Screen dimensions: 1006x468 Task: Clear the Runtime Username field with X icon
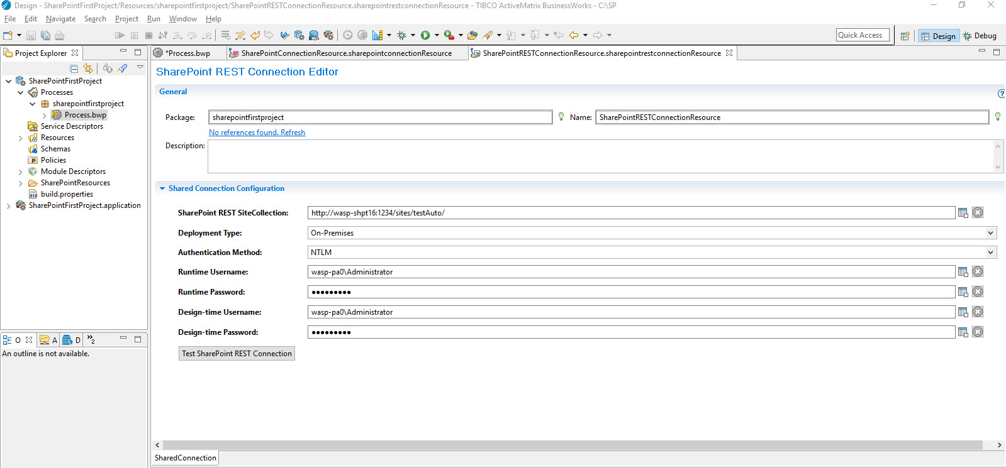pos(978,271)
